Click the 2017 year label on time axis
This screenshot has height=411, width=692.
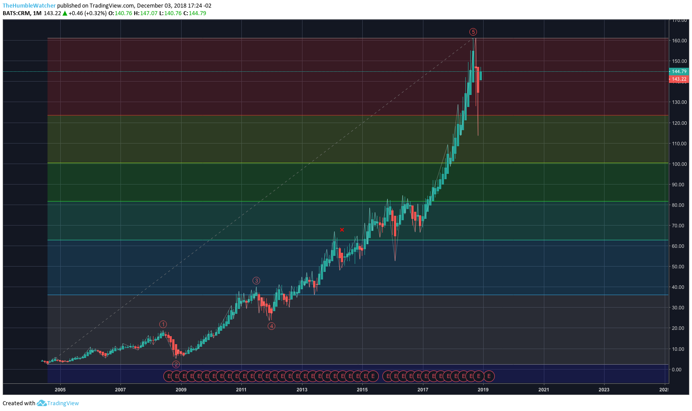click(x=423, y=390)
